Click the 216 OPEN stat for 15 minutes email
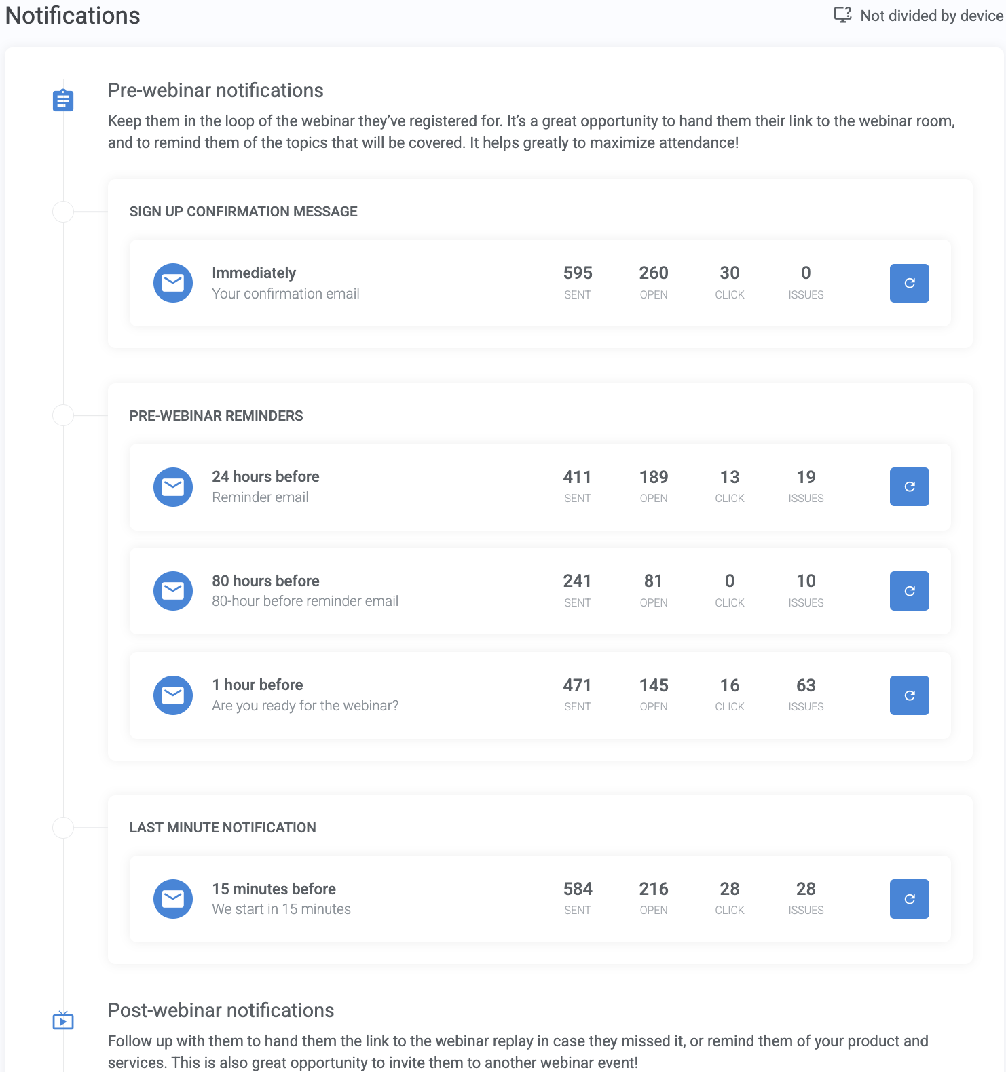 [653, 897]
